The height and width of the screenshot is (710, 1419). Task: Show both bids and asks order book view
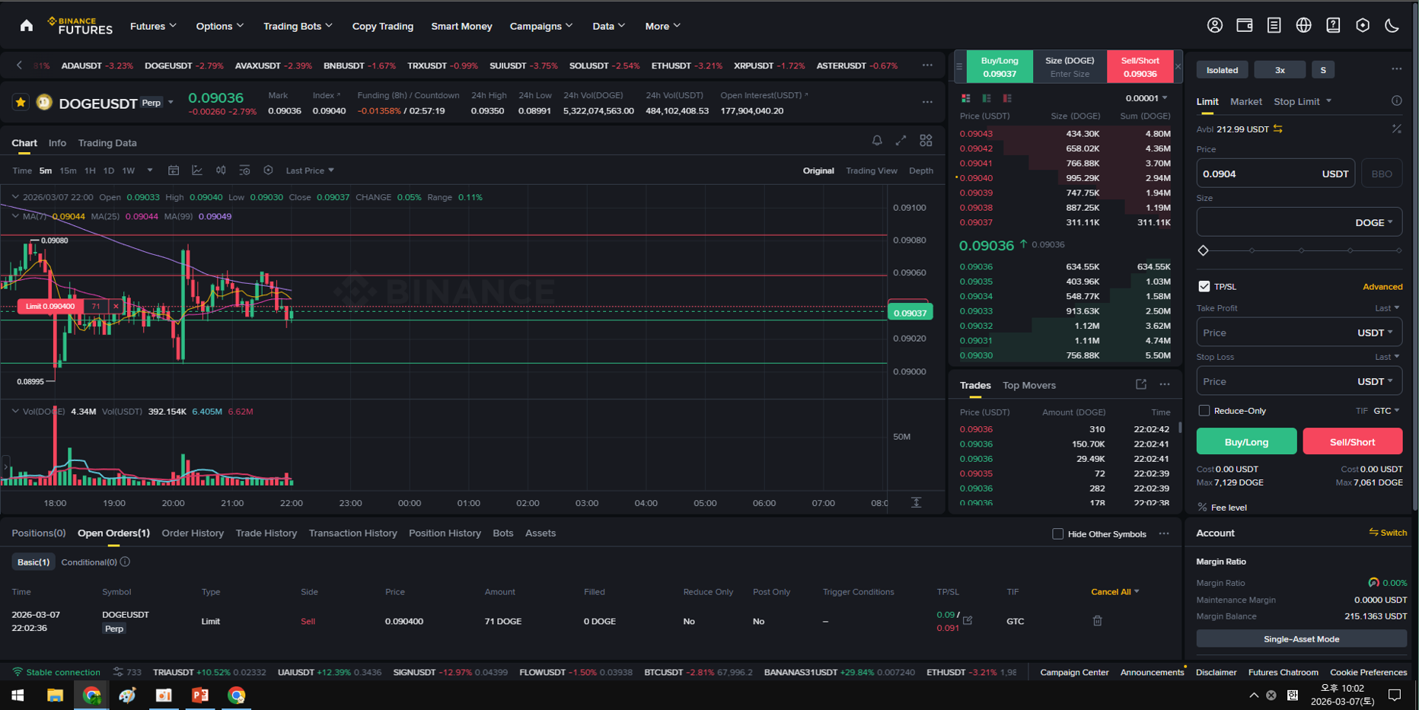pyautogui.click(x=965, y=98)
